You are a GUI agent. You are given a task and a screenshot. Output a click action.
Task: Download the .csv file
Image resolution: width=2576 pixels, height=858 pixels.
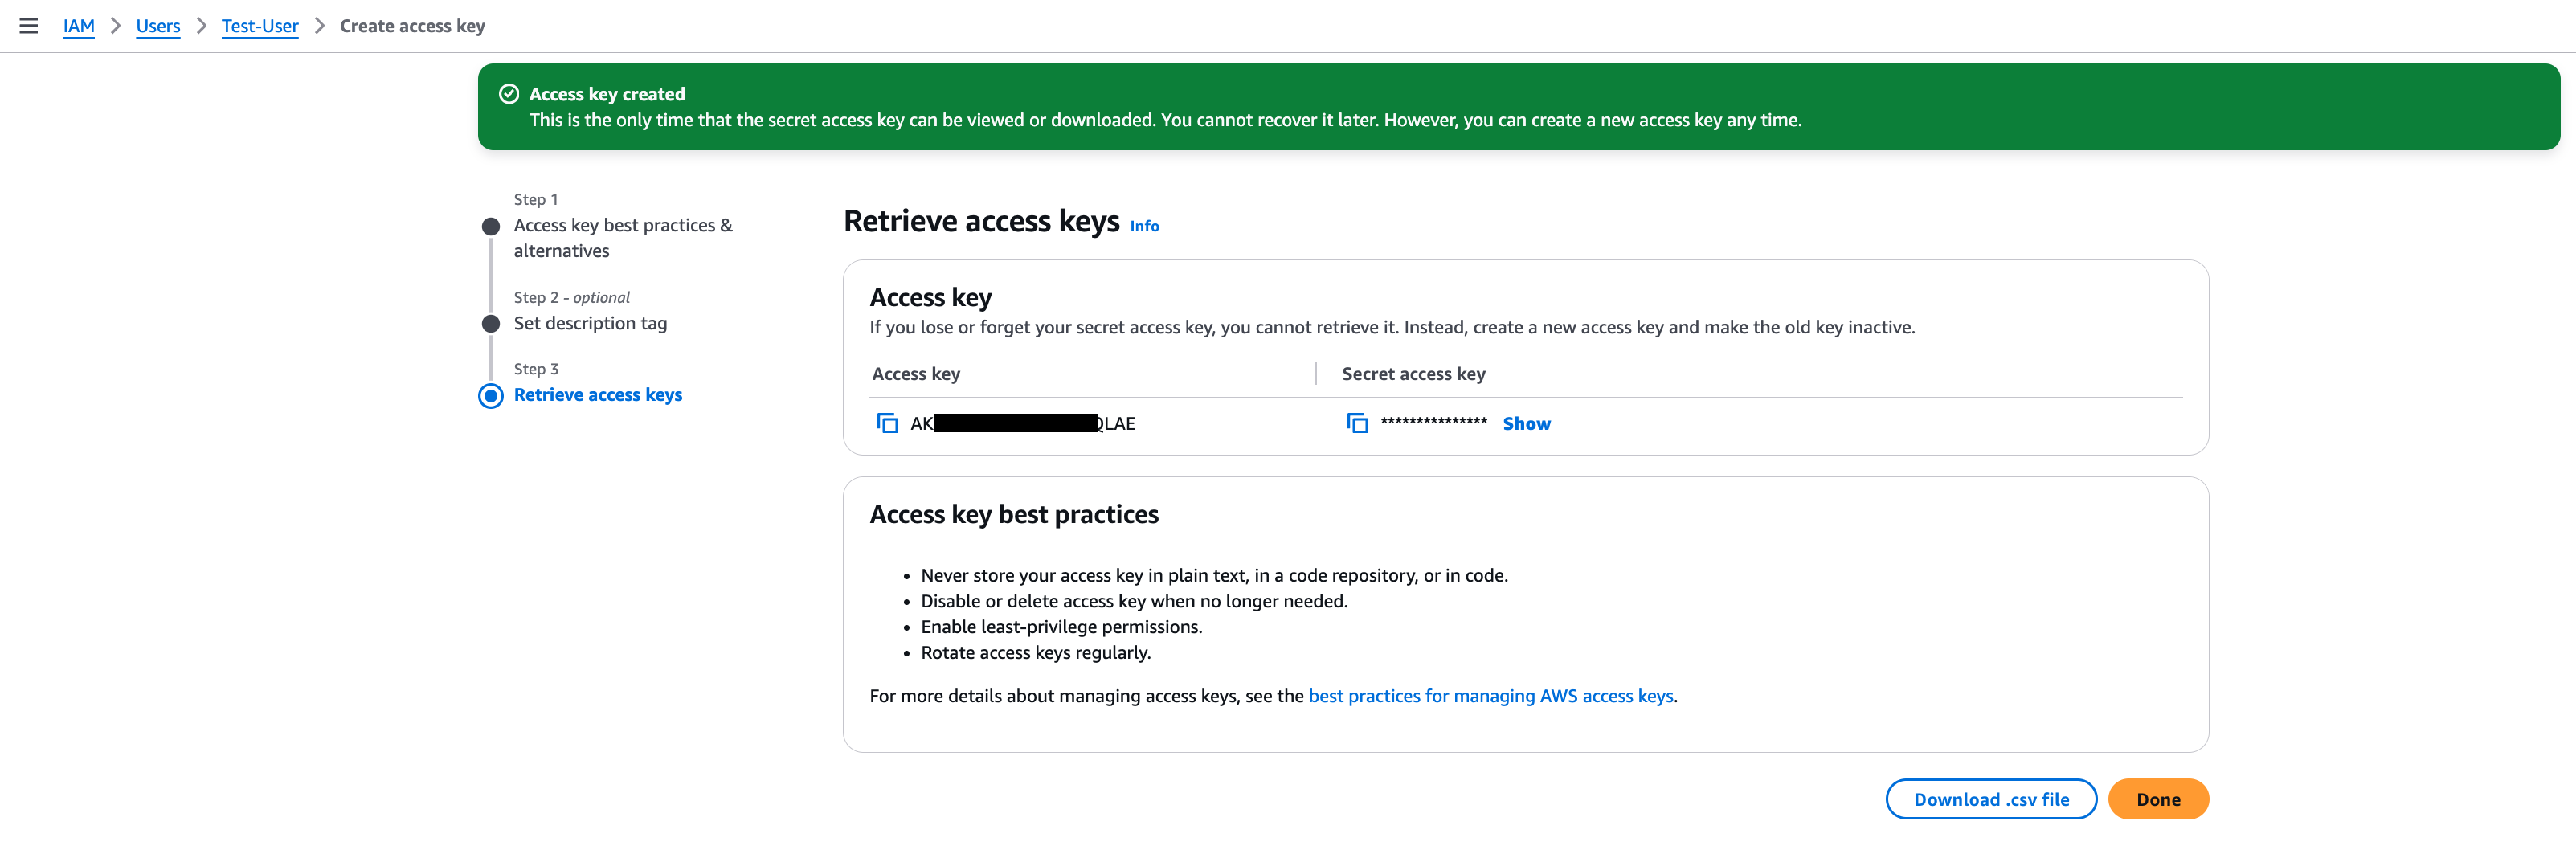pos(1990,799)
